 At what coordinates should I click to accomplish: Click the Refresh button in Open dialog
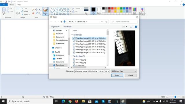point(106,22)
